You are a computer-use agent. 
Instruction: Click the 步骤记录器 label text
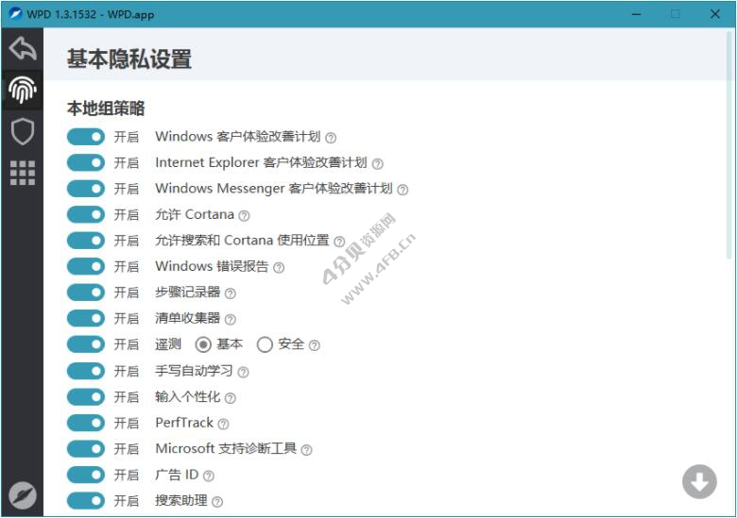click(188, 292)
